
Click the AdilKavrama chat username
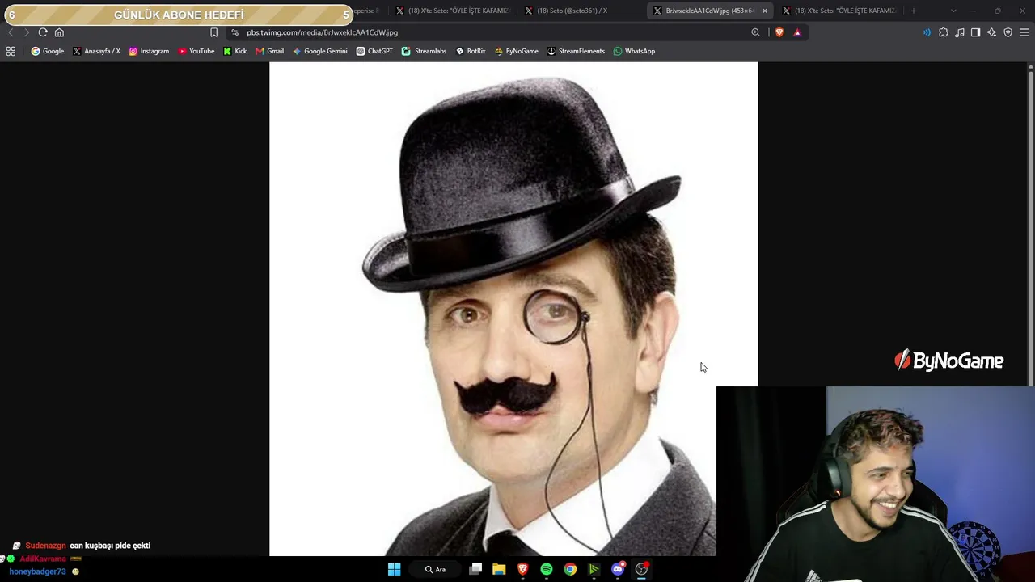(x=43, y=559)
